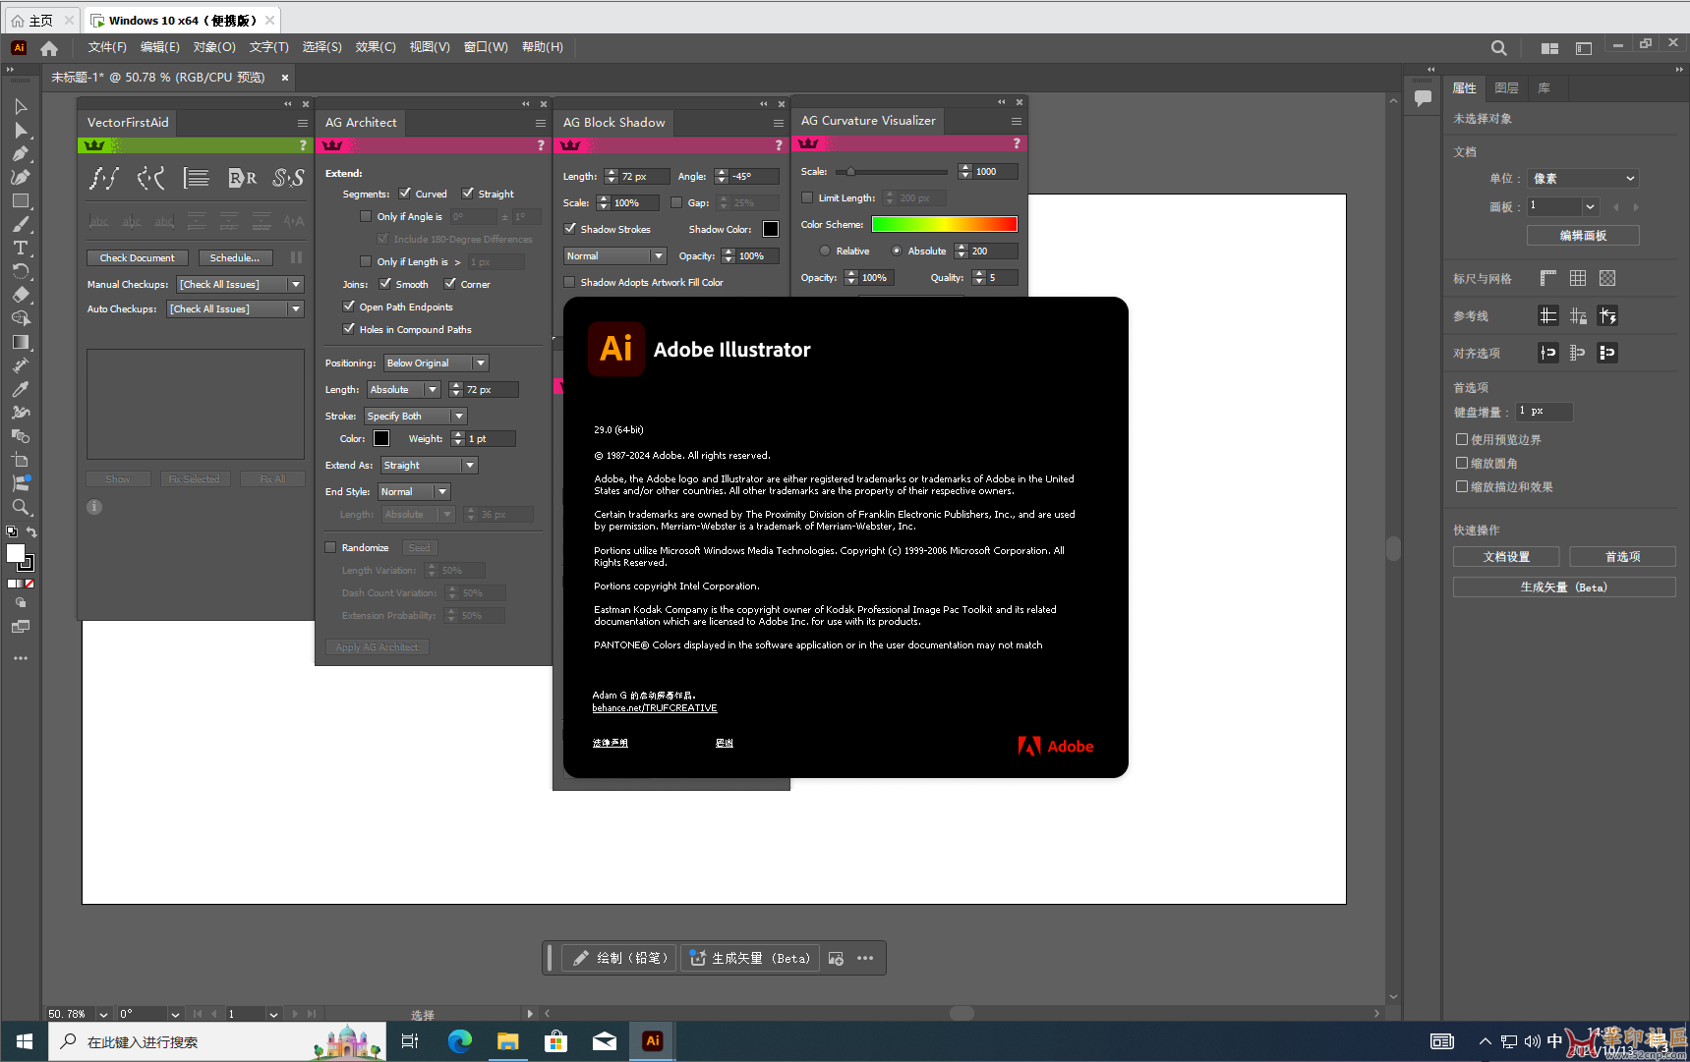The image size is (1690, 1062).
Task: Select the Eraser tool
Action: 21,295
